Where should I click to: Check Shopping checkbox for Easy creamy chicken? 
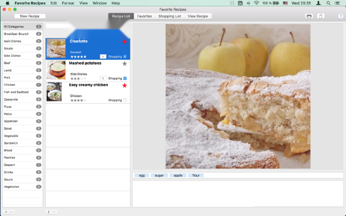125,100
